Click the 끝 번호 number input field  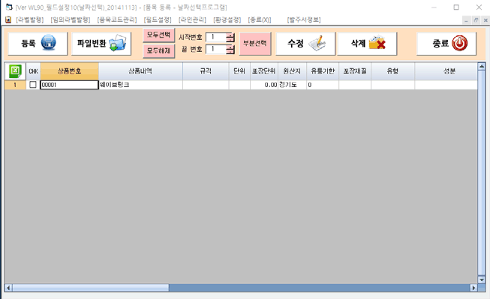216,50
